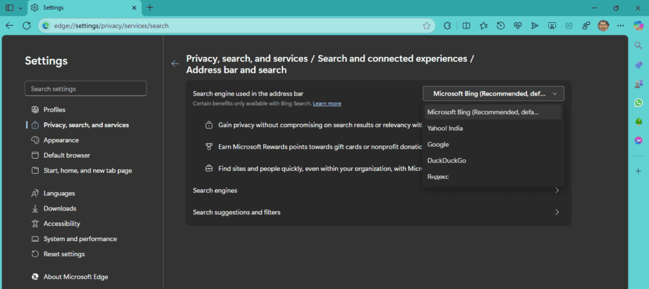The width and height of the screenshot is (649, 289).
Task: Start Screenshot capture tool icon
Action: tap(552, 25)
